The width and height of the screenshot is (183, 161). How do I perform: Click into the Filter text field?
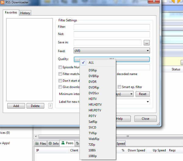point(112,27)
